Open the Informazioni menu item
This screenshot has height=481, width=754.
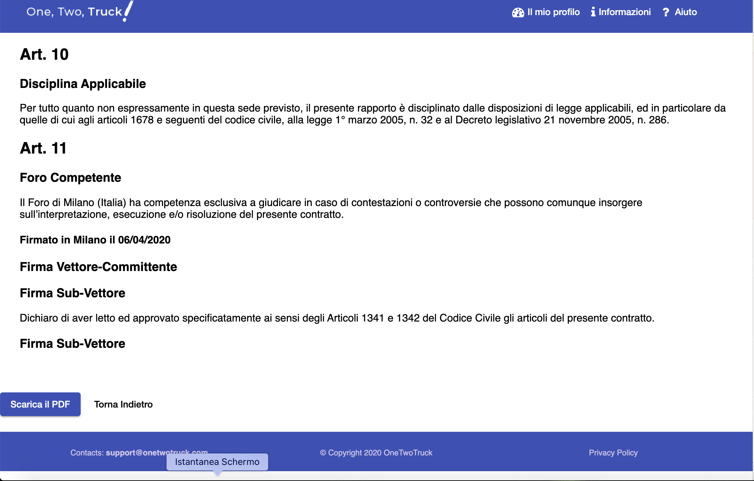pos(624,12)
